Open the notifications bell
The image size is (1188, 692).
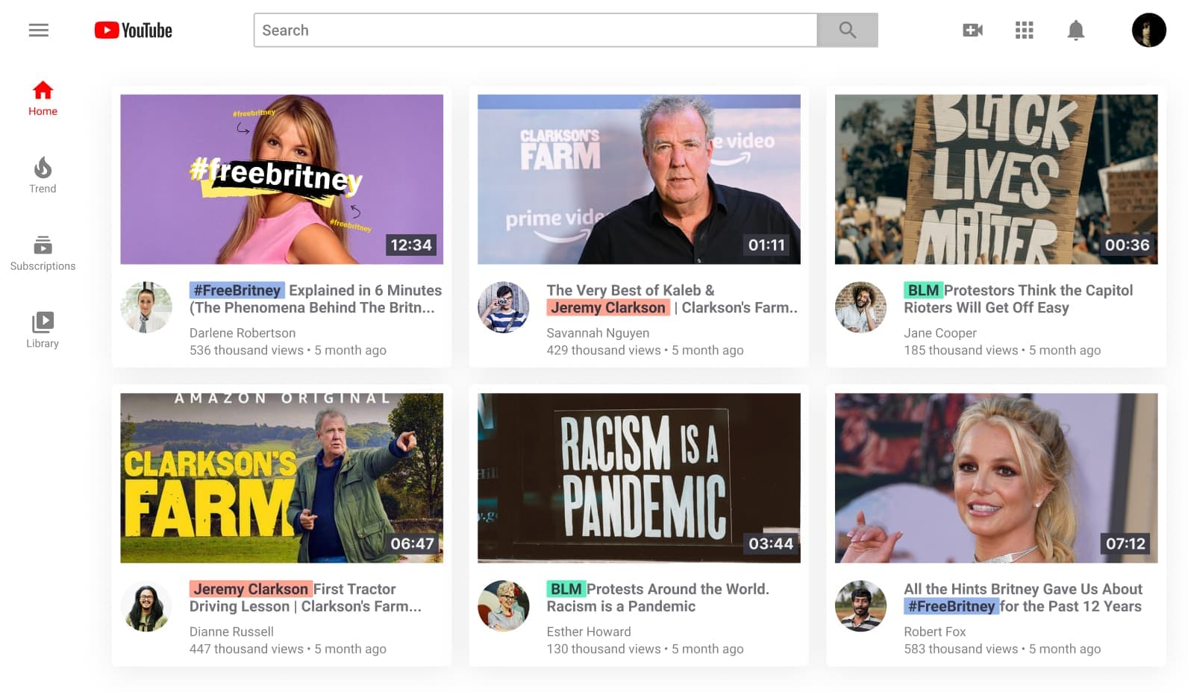click(1075, 30)
